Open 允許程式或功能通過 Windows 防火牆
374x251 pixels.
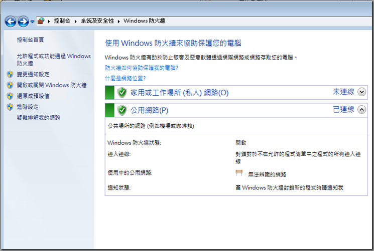click(54, 60)
